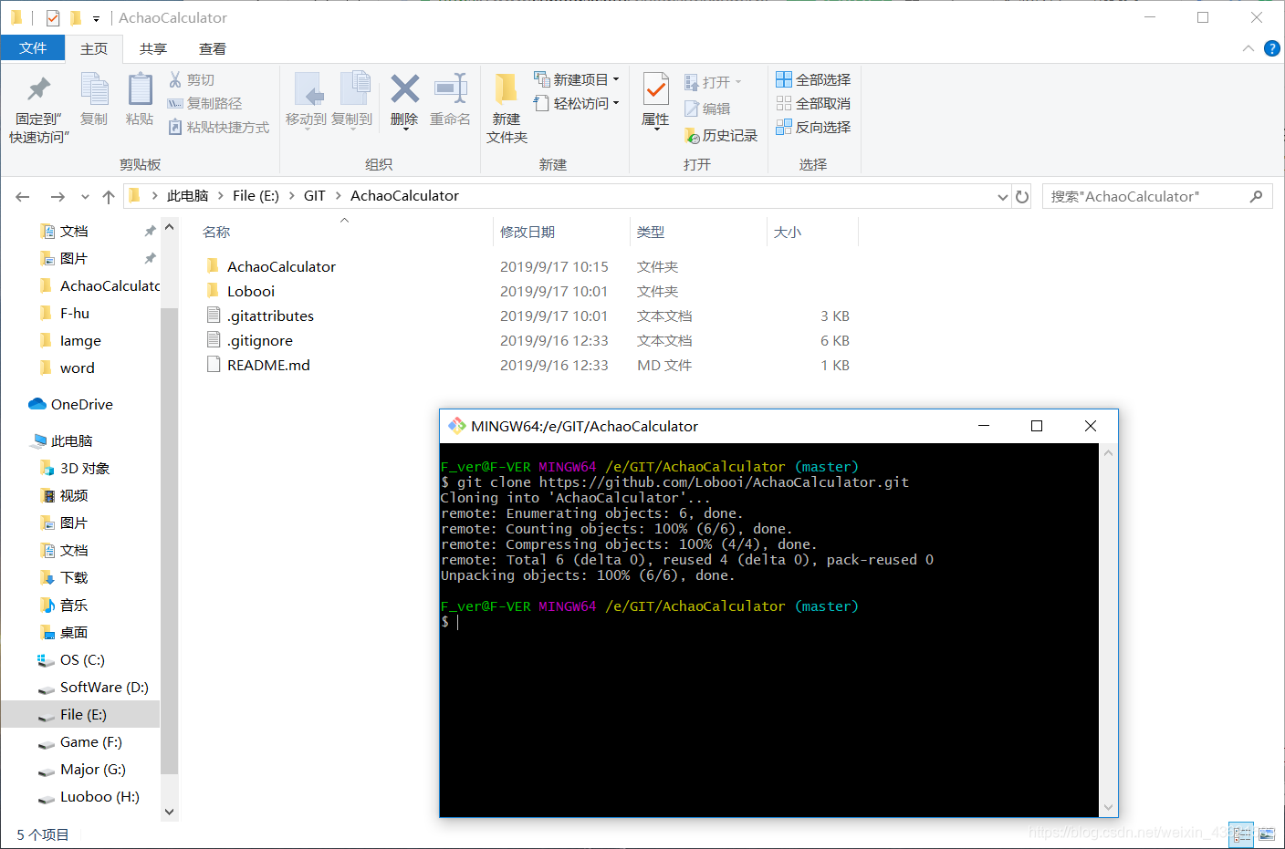Click Git Bash window title icon
Image resolution: width=1285 pixels, height=849 pixels.
pyautogui.click(x=456, y=426)
